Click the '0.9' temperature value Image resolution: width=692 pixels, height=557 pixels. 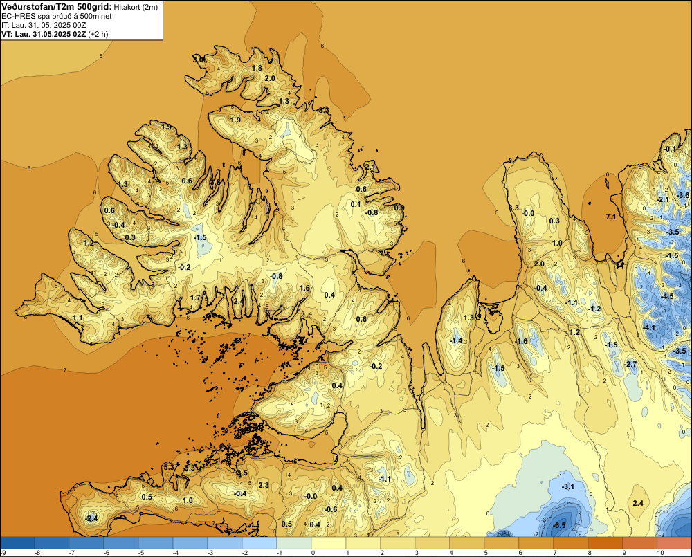coord(399,208)
